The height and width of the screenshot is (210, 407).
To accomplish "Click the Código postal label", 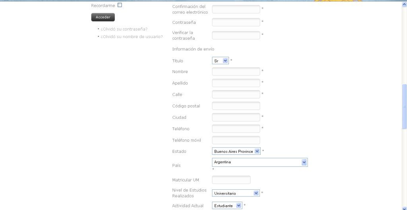I will pos(186,106).
